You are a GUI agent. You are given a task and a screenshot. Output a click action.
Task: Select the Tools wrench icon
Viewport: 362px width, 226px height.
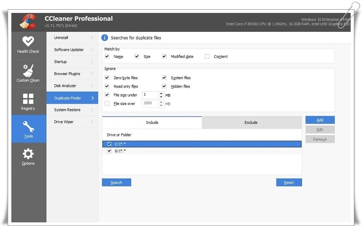(x=28, y=126)
